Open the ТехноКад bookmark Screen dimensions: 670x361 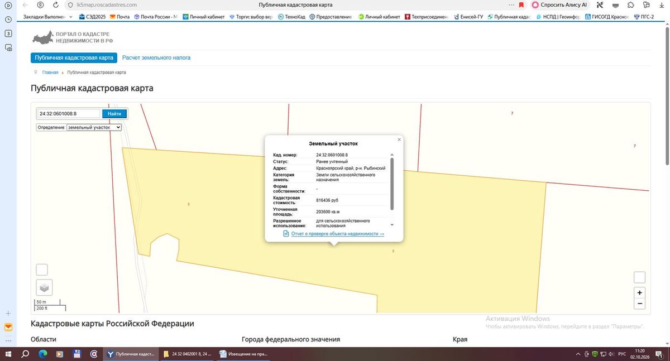(291, 17)
